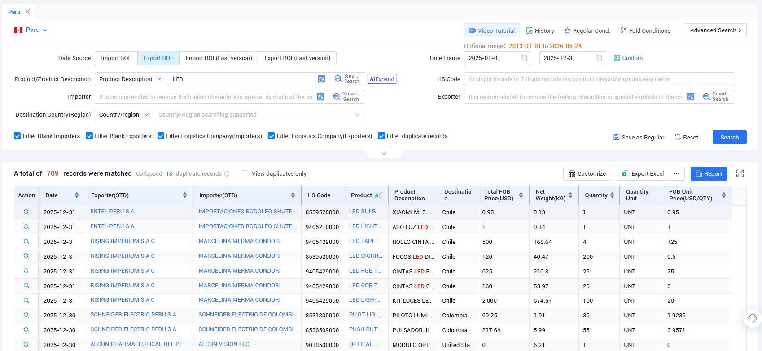Open customer support headset icon

[753, 318]
